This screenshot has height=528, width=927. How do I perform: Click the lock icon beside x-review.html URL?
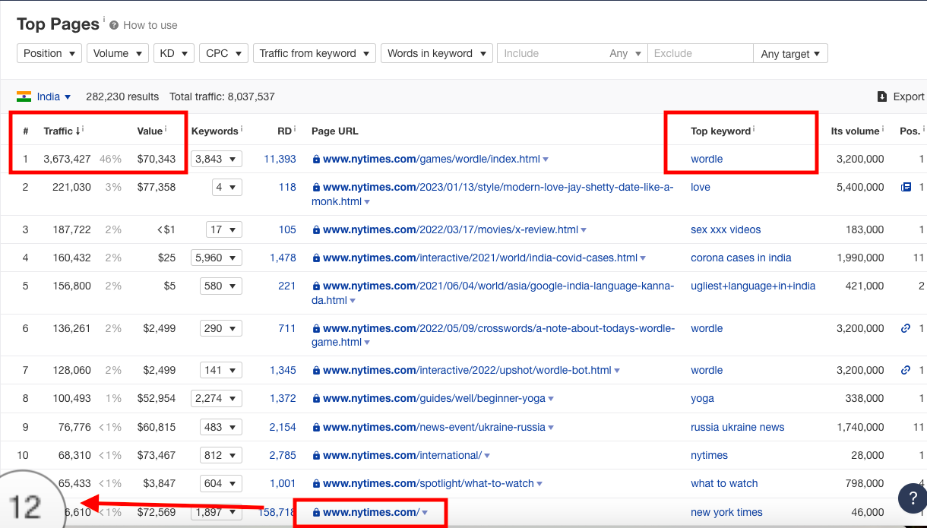316,230
